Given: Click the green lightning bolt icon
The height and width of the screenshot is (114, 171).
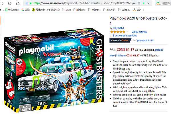Looking at the screenshot, I should click(x=144, y=3).
